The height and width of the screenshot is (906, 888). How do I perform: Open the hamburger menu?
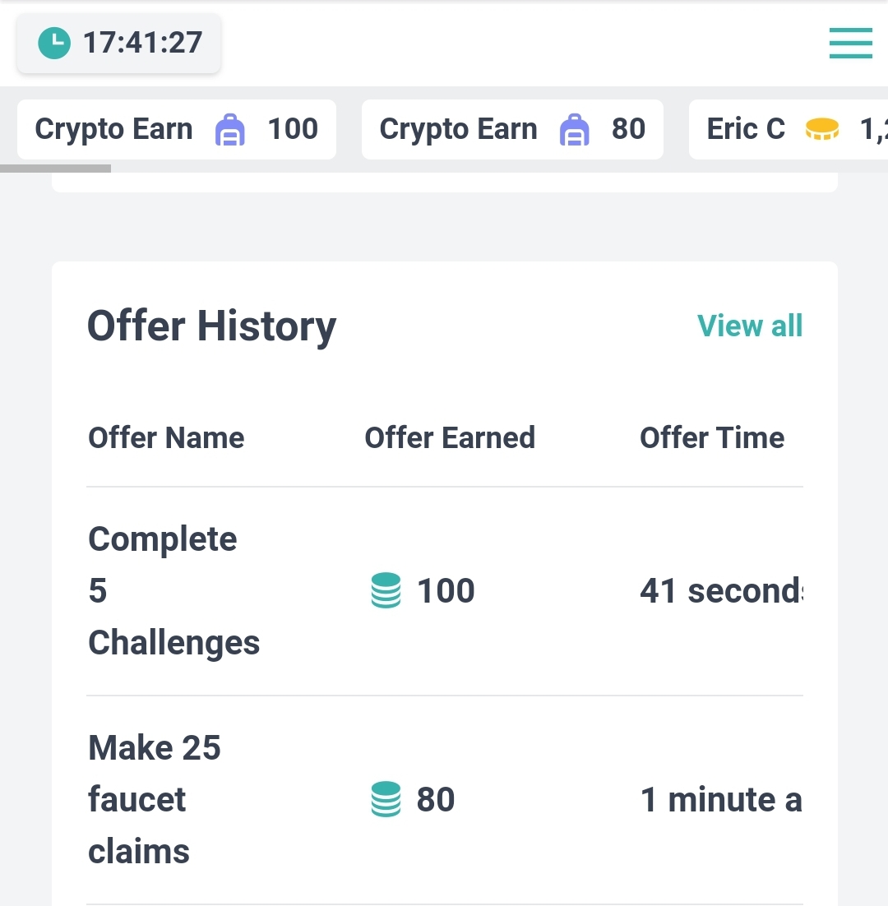coord(850,44)
